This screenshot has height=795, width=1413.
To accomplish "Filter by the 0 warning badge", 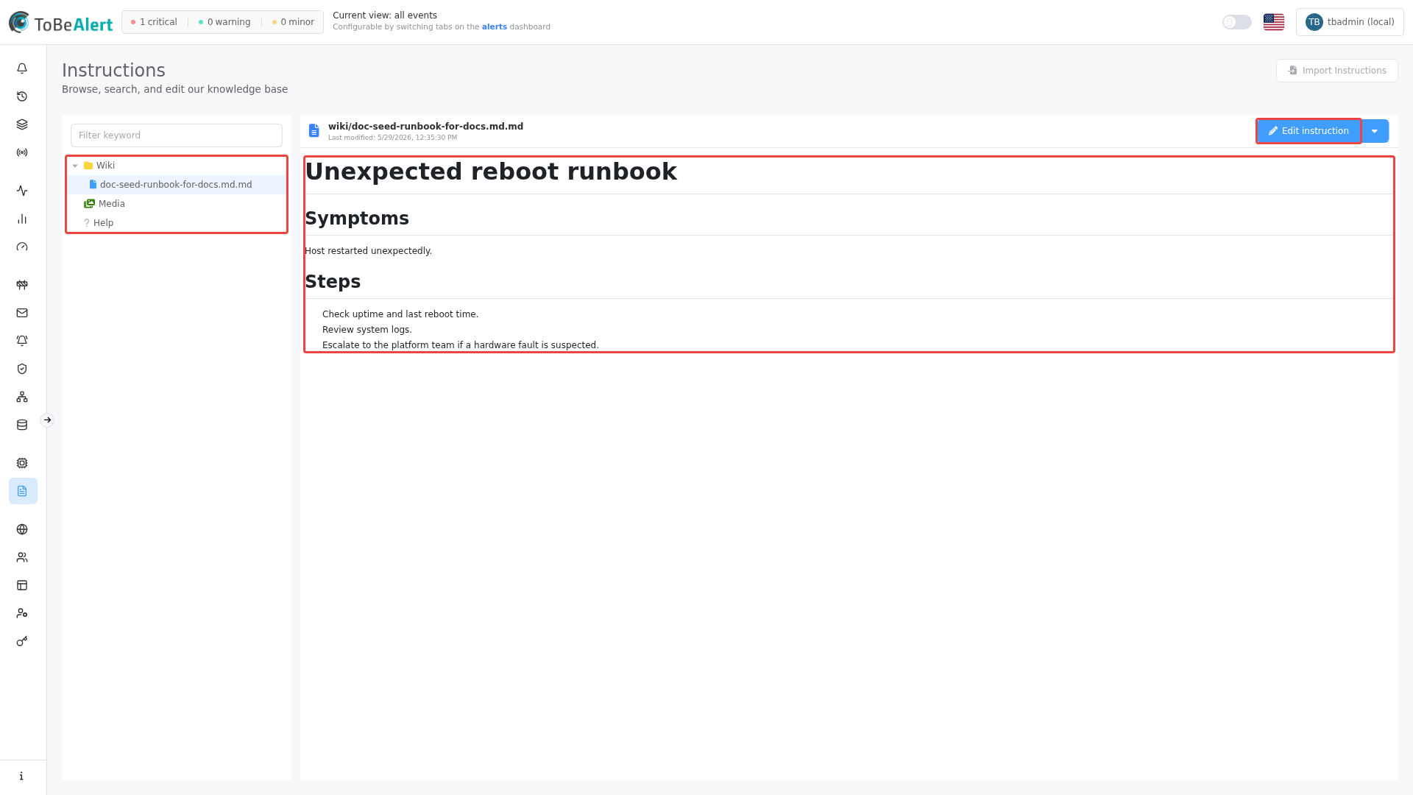I will pos(224,22).
